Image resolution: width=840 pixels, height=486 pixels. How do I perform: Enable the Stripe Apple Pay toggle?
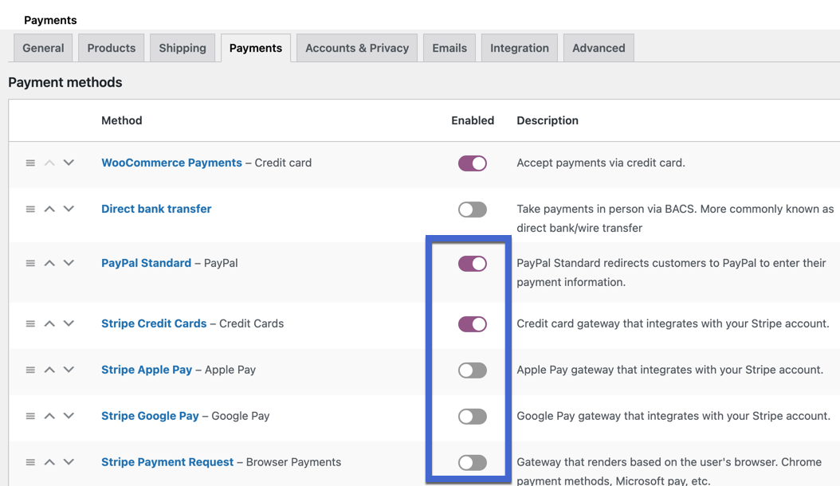473,370
